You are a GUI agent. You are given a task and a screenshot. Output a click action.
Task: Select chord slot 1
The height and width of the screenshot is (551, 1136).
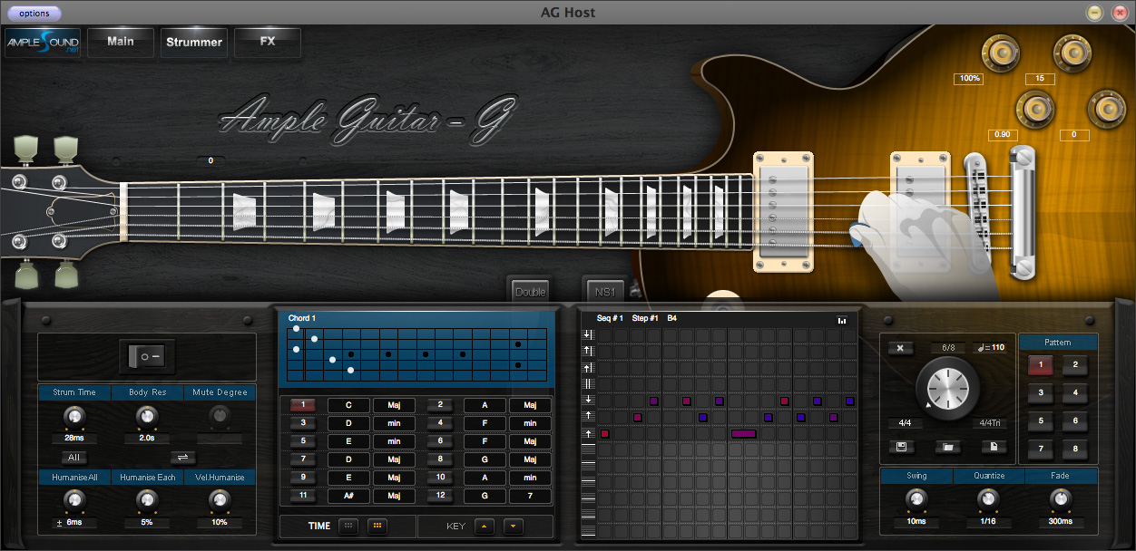point(303,405)
